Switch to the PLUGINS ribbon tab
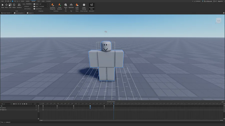 click(48, 1)
